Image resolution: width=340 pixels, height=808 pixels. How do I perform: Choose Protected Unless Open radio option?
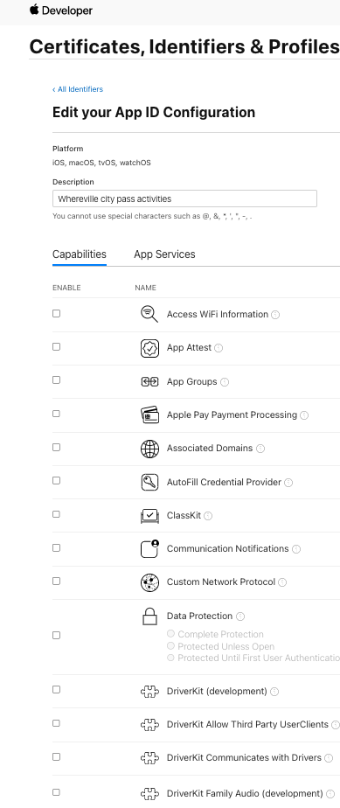[x=170, y=645]
